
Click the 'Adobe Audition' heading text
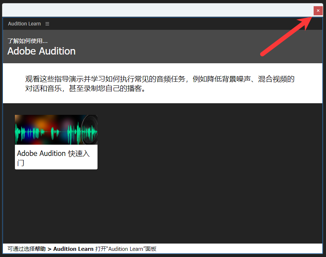(x=41, y=51)
